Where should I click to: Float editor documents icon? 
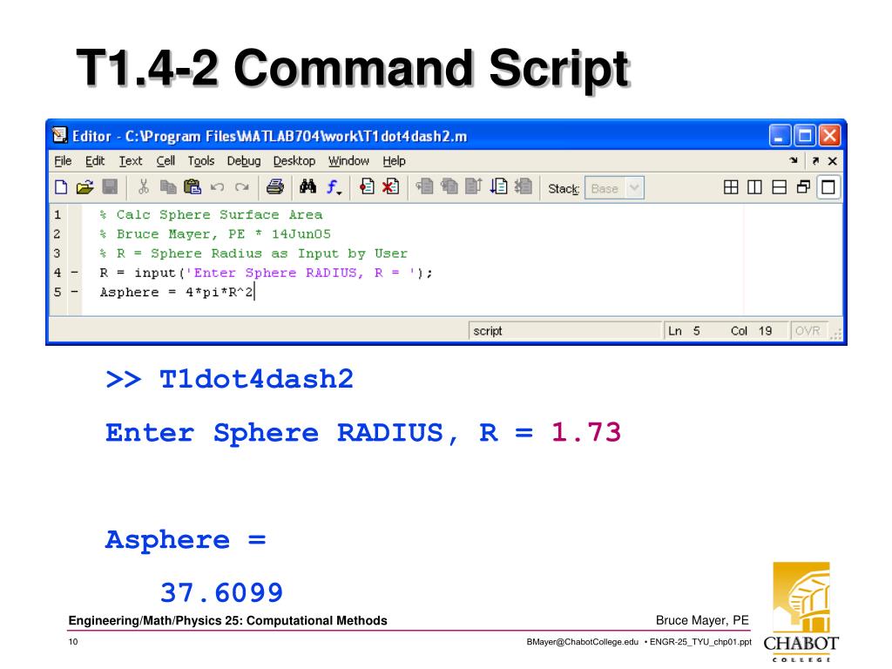(804, 187)
